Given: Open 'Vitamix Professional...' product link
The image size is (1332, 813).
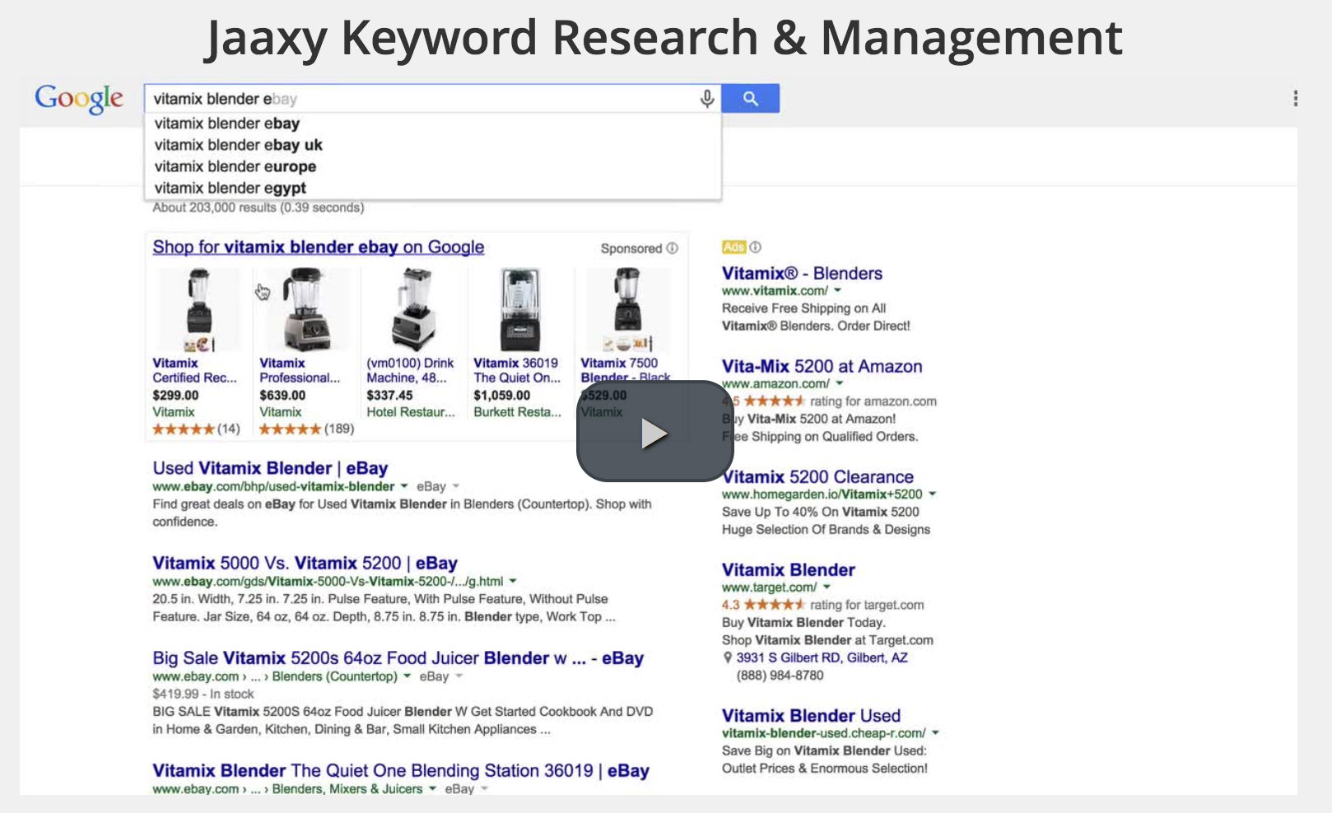Looking at the screenshot, I should [x=300, y=370].
